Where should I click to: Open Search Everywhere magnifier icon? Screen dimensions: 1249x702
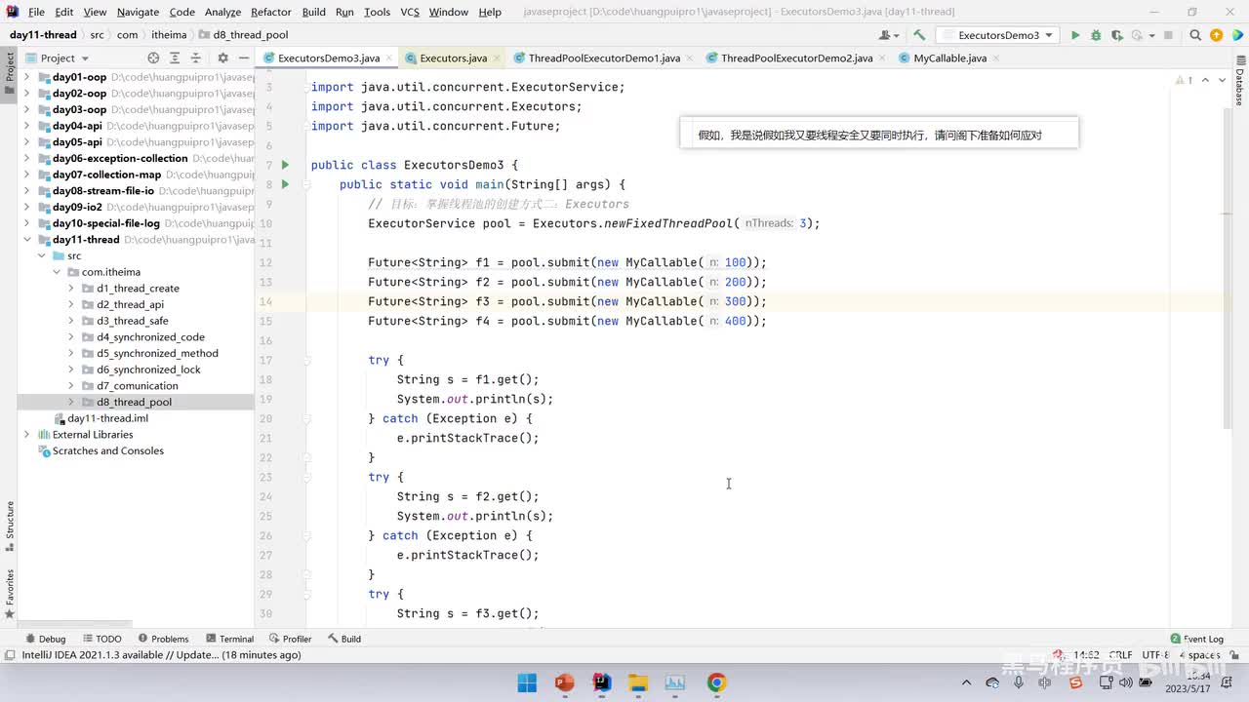click(x=1196, y=35)
